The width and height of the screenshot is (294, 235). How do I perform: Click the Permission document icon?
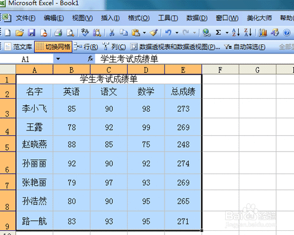pyautogui.click(x=44, y=32)
